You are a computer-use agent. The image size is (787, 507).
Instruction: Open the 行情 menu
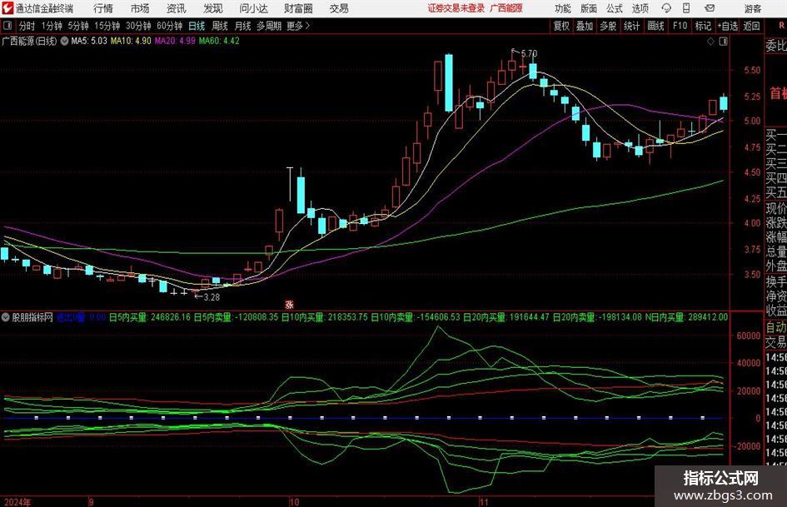coord(103,8)
